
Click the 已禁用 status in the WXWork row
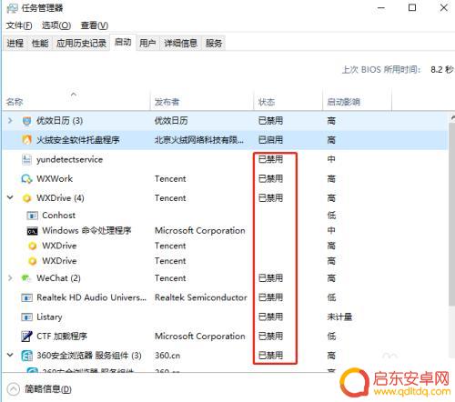(x=270, y=179)
